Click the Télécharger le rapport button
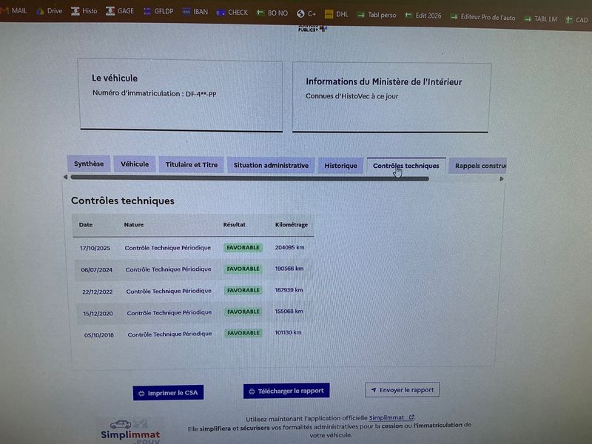592x444 pixels. point(286,391)
